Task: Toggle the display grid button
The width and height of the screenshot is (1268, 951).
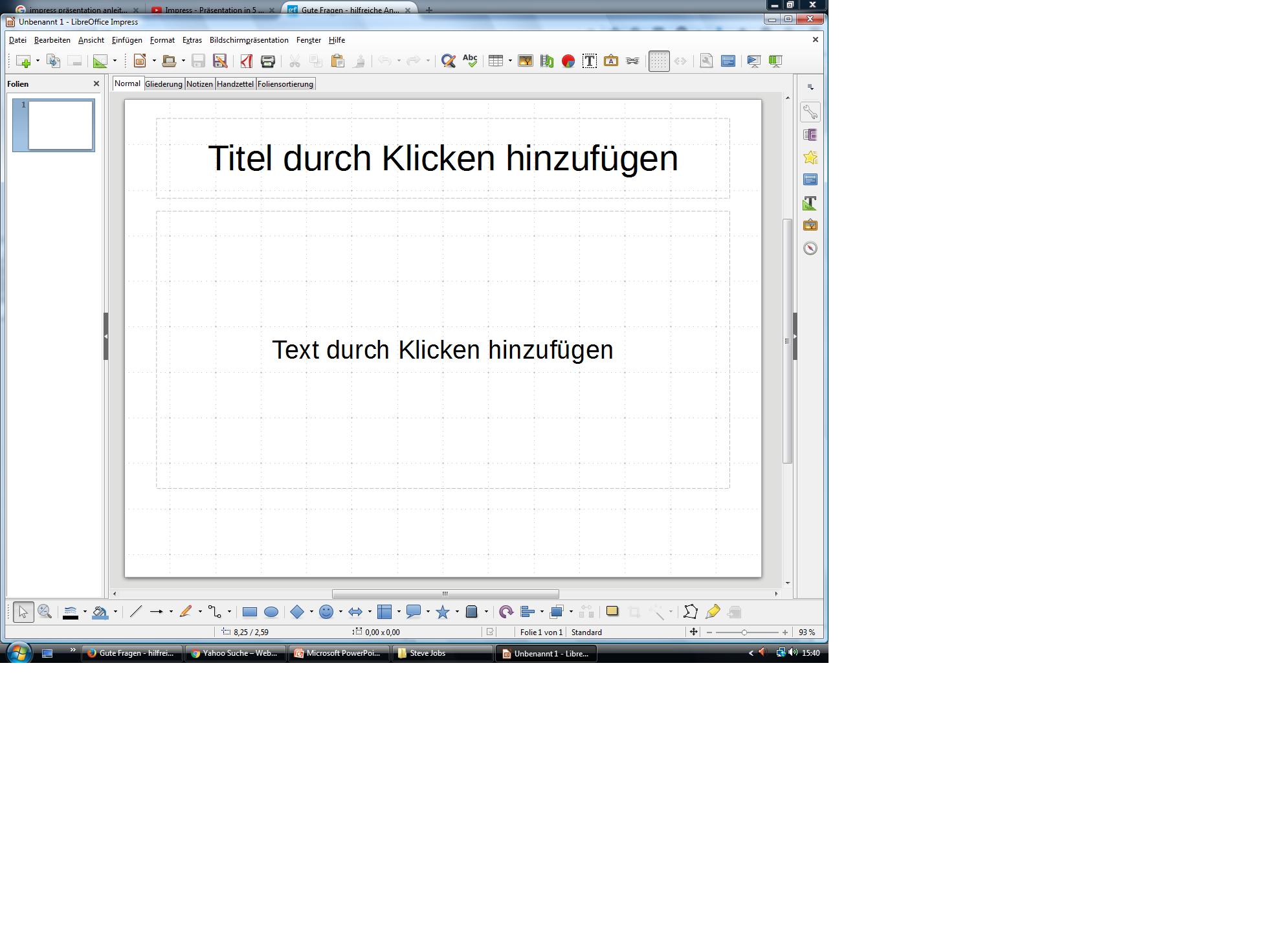Action: [x=659, y=61]
